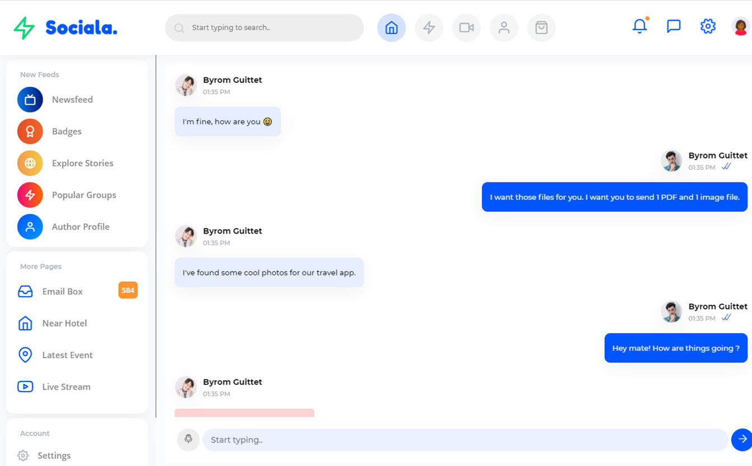Screen dimensions: 752x466
Task: Open the settings gear in header
Action: click(708, 26)
